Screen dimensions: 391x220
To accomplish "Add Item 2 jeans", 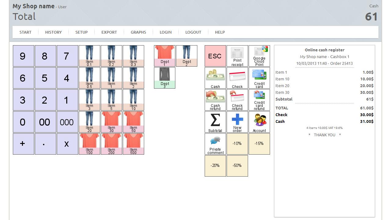I will click(x=133, y=78).
